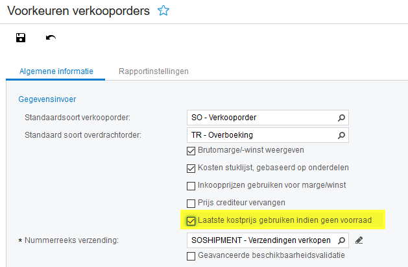The width and height of the screenshot is (408, 267).
Task: Switch to the Rapportinstellingen tab
Action: 153,71
